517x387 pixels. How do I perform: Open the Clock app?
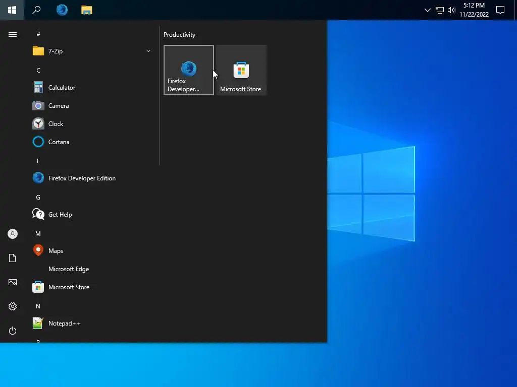pyautogui.click(x=92, y=124)
